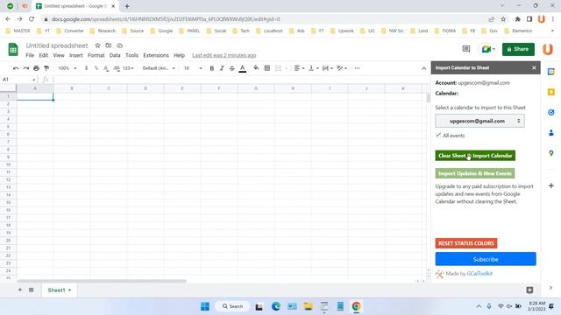Open the horizontal align dropdown
Viewport: 561px width, 315px height.
click(x=299, y=68)
